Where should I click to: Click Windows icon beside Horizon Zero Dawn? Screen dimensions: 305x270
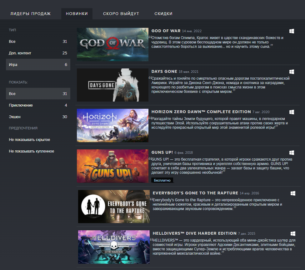pos(292,112)
